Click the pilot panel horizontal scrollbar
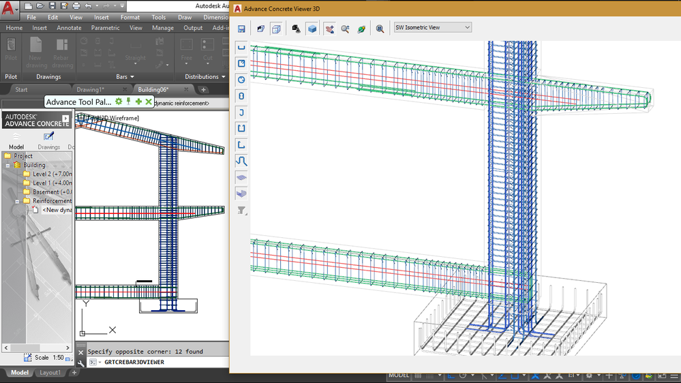This screenshot has height=383, width=681. tap(37, 348)
